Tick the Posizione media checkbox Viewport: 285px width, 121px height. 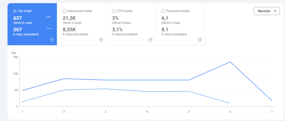point(163,11)
